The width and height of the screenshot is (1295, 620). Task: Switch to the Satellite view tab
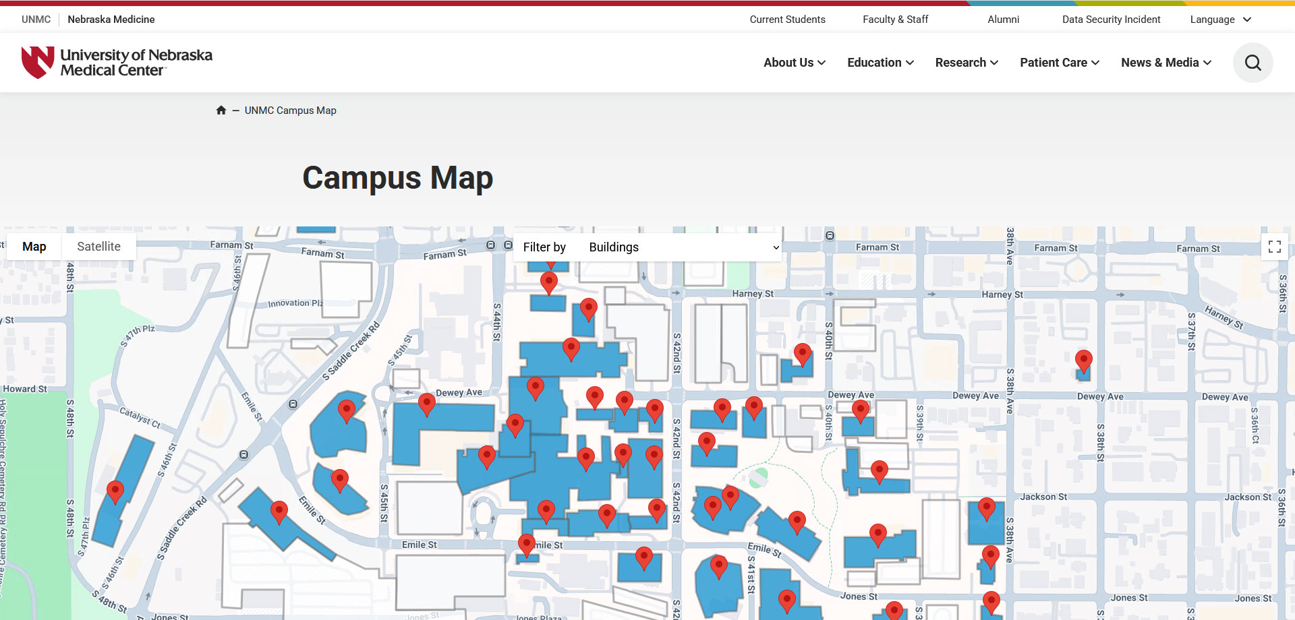click(x=99, y=247)
